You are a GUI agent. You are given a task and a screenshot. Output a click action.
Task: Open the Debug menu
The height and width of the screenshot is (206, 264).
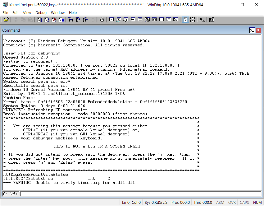41,13
